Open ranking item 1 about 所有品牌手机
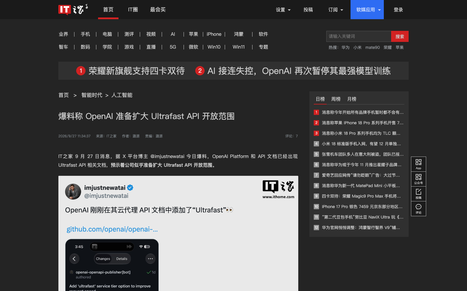The width and height of the screenshot is (467, 291). [363, 112]
